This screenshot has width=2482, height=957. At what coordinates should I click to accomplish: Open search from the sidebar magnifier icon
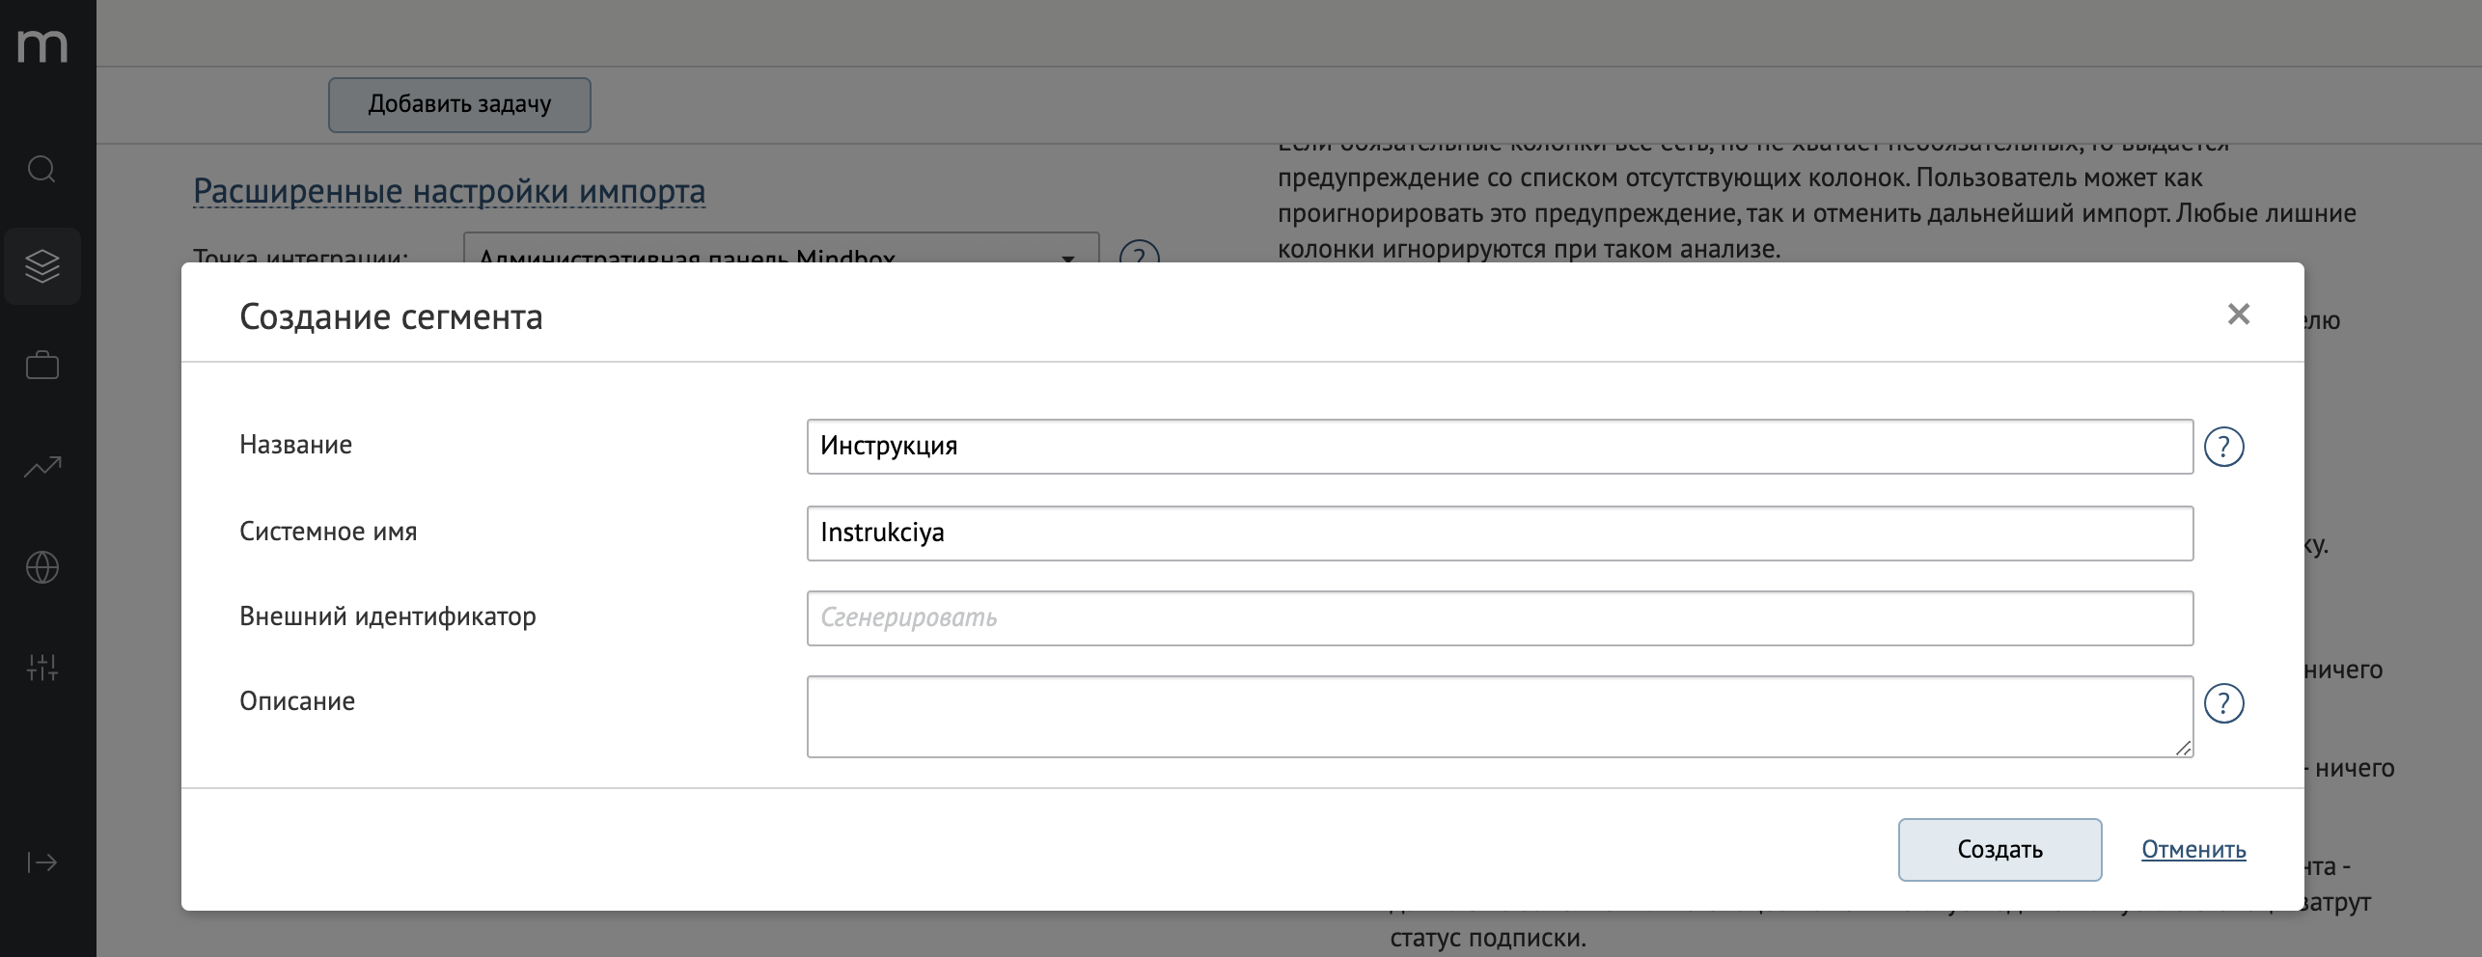(41, 170)
